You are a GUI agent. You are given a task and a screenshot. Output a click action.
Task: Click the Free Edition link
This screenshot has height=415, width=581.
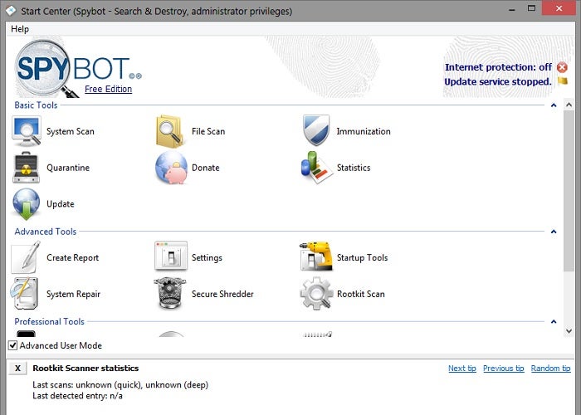tap(108, 89)
